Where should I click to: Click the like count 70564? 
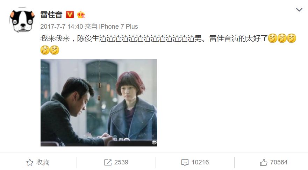279,162
